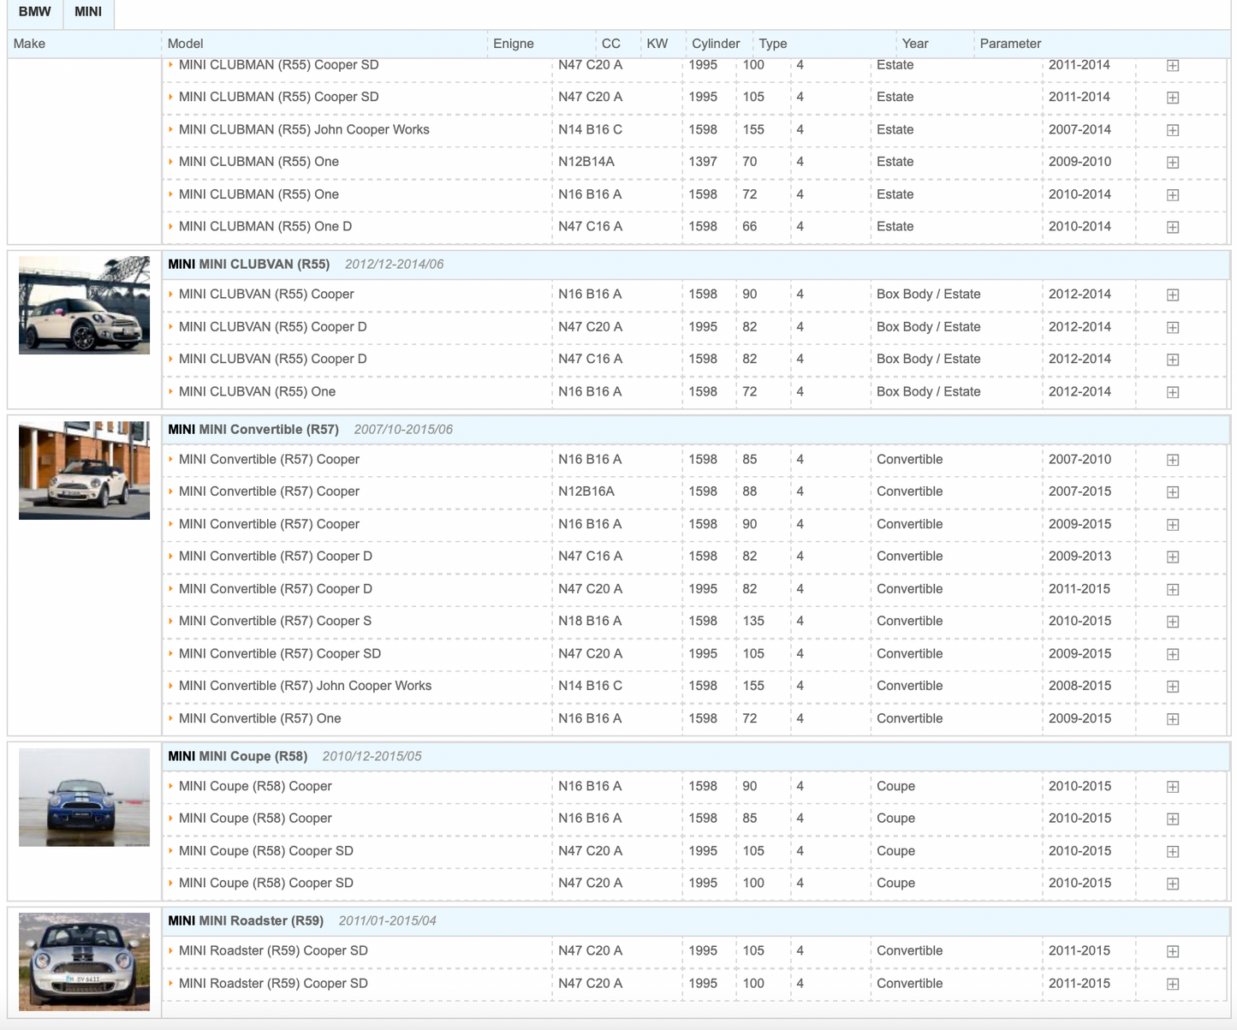
Task: Expand parameters for Clubvan Cooper N16 B16 A
Action: [1173, 295]
